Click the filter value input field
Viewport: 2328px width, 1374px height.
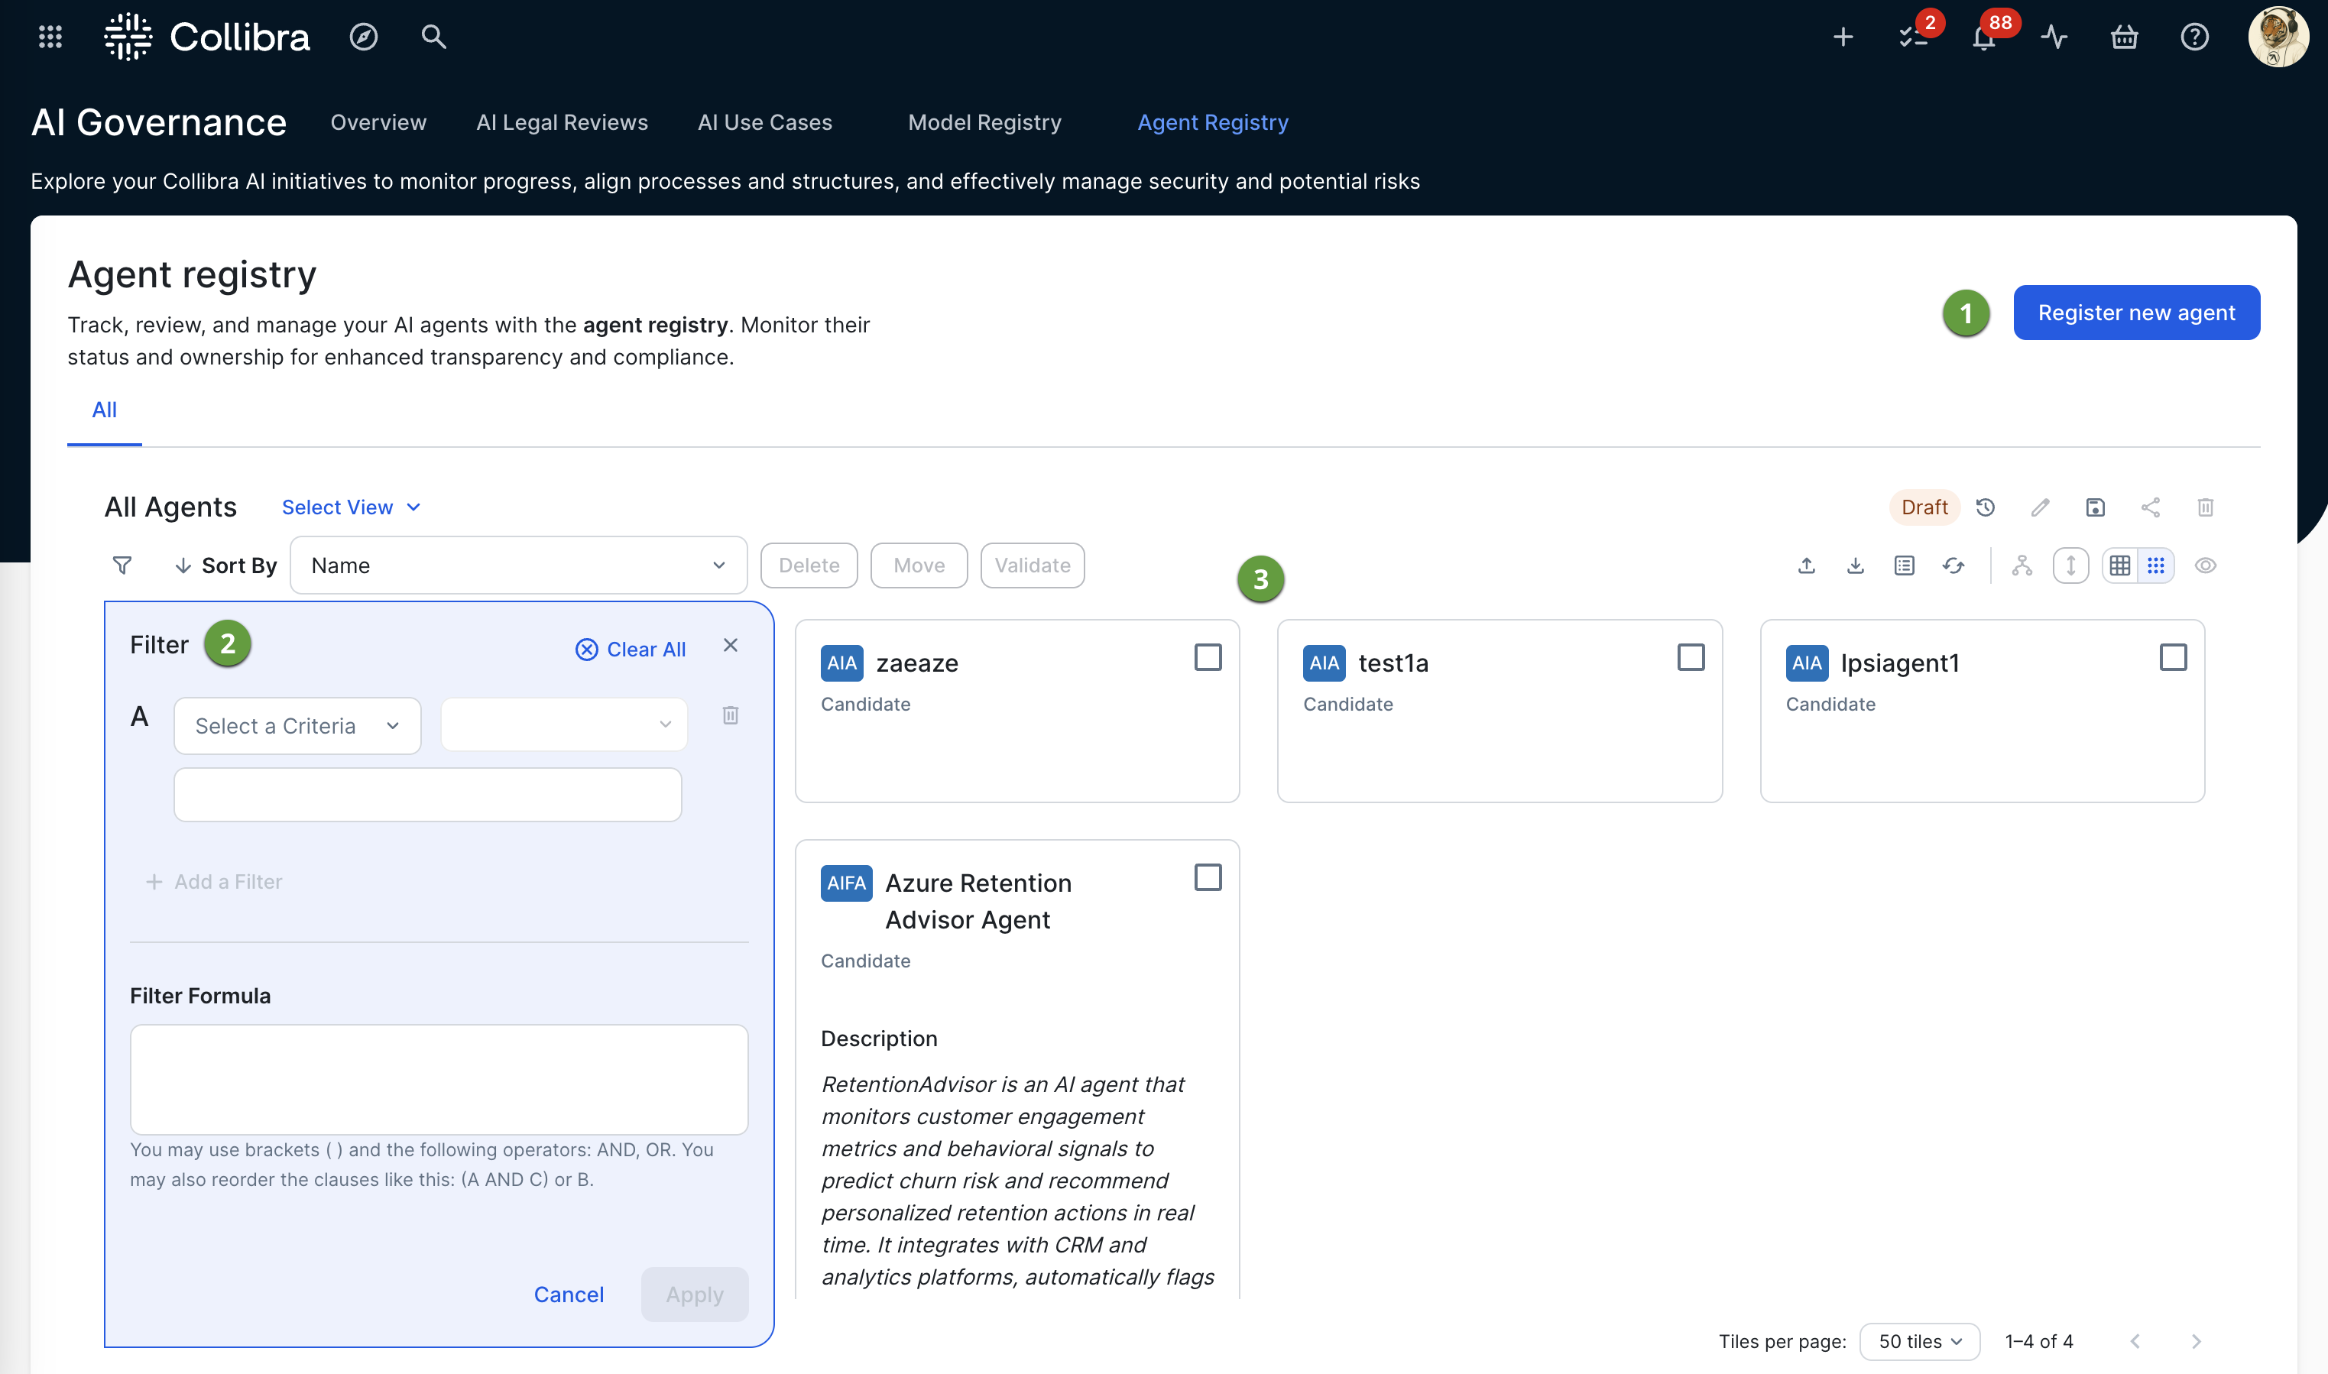428,795
